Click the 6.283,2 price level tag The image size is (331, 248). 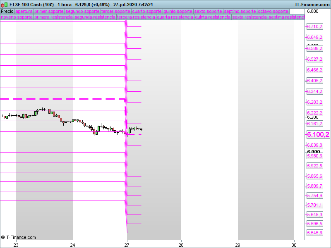(x=315, y=102)
